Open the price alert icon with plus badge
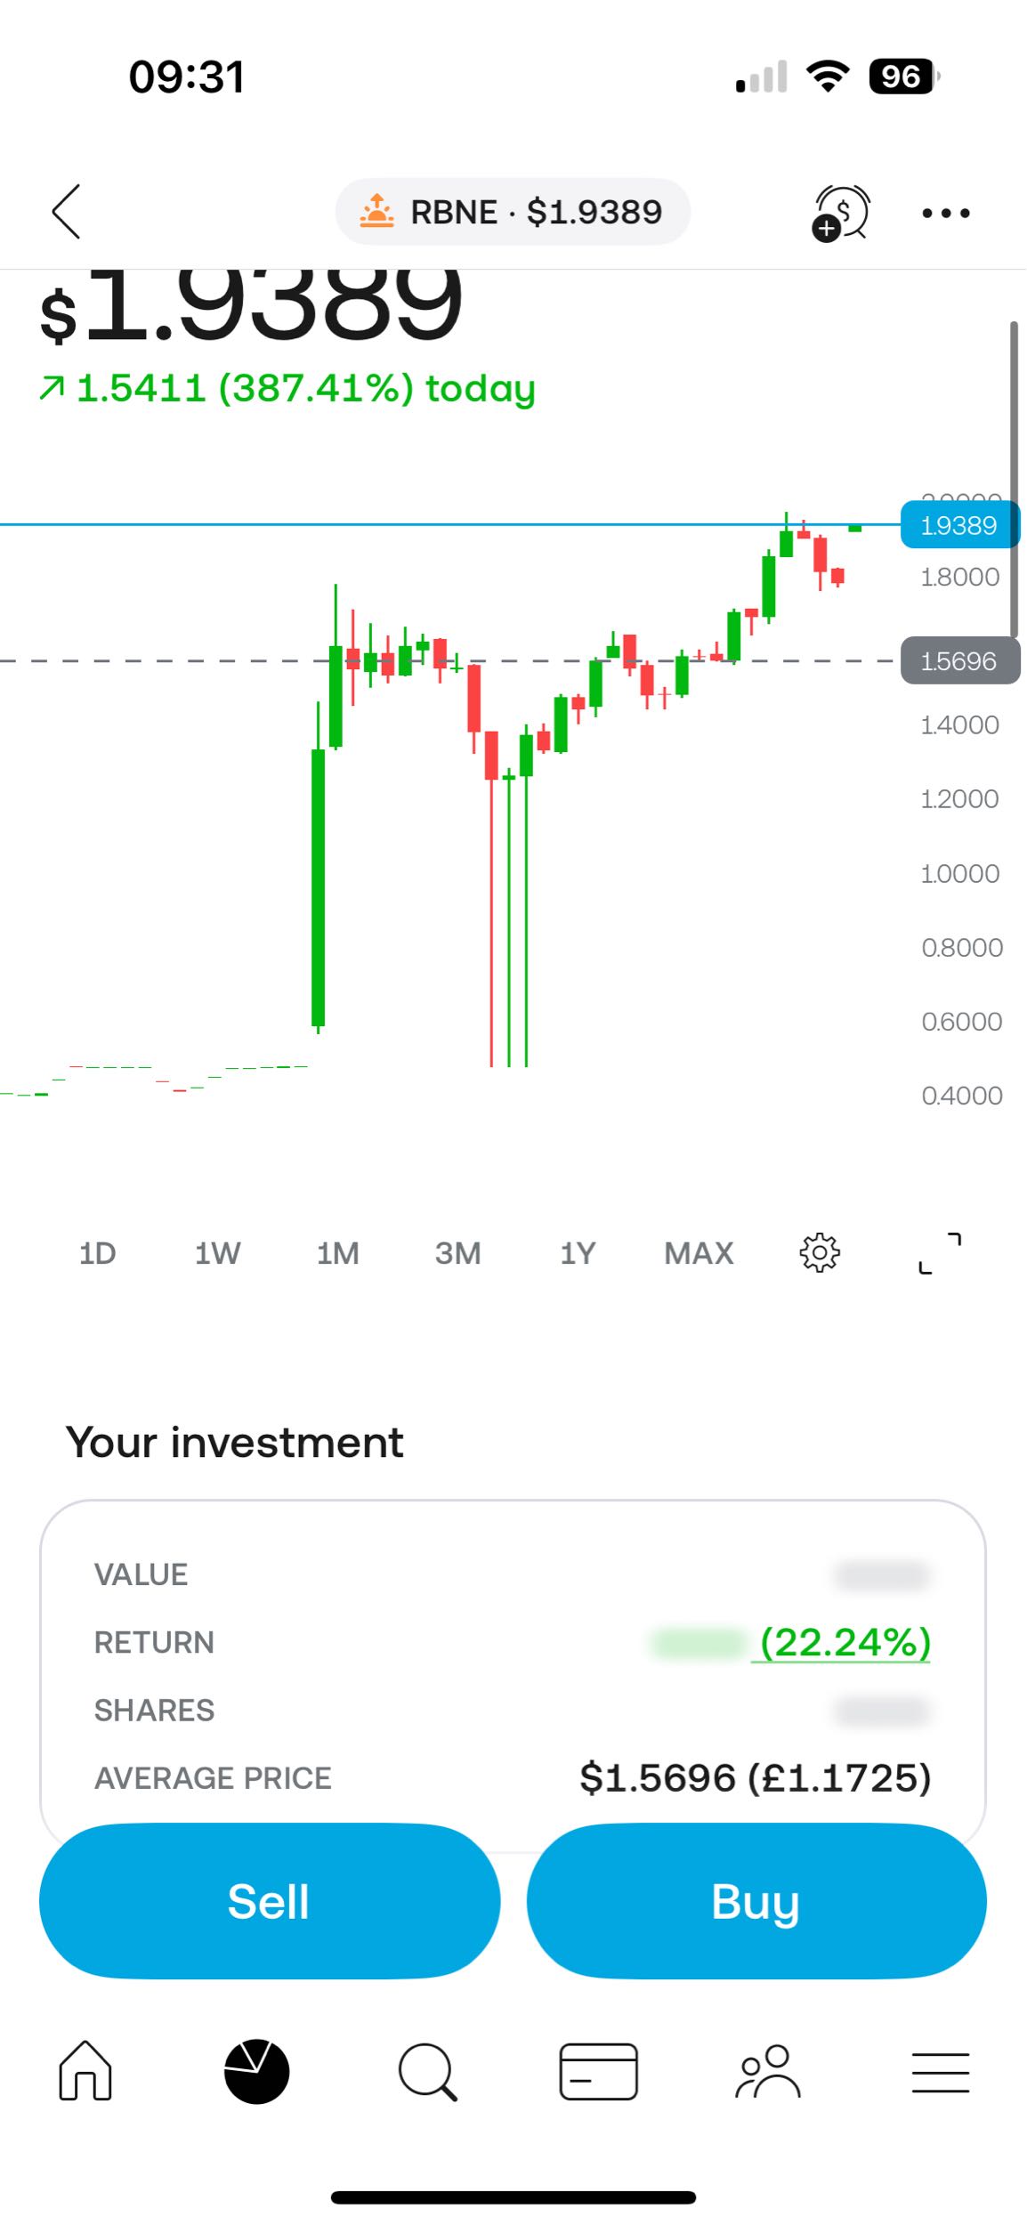The width and height of the screenshot is (1027, 2225). click(x=840, y=213)
